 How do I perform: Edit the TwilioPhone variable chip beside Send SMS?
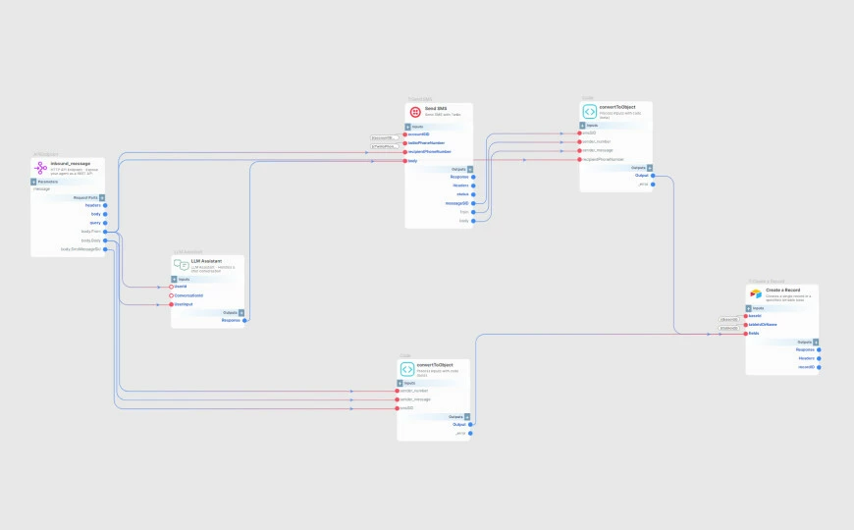click(x=384, y=146)
